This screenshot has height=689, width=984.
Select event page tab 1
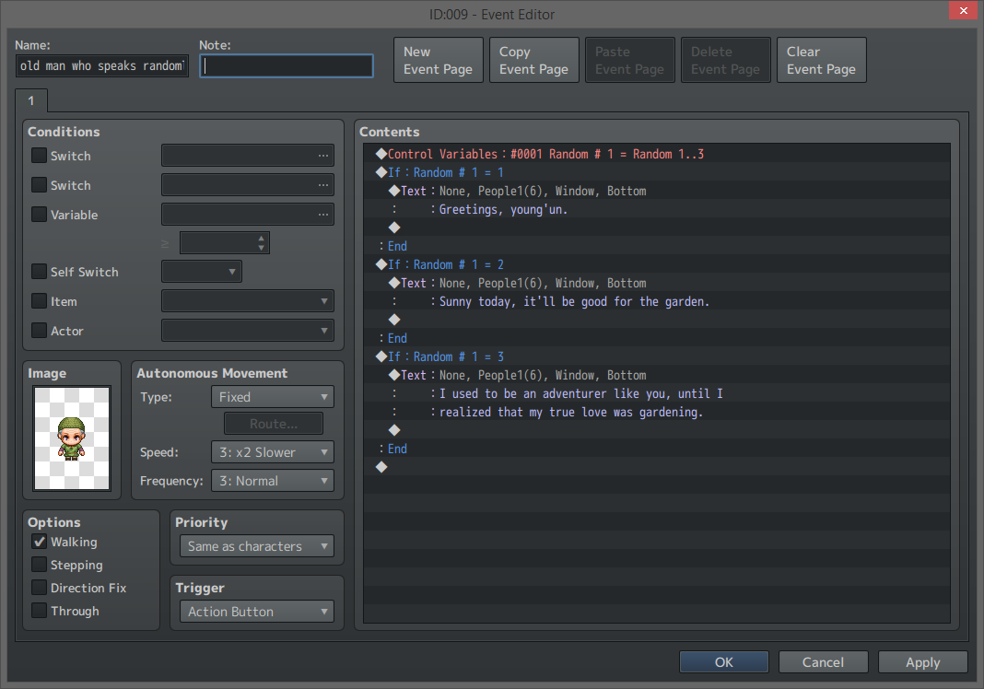tap(30, 100)
